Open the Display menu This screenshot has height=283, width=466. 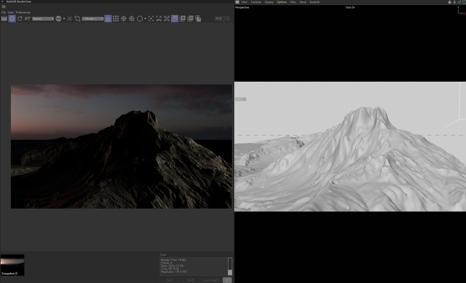(x=269, y=2)
